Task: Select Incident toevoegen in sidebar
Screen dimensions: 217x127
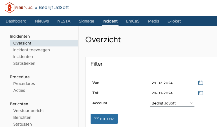Action: tap(32, 50)
